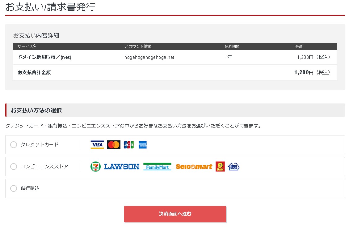Click the Mini Stop logo
This screenshot has width=353, height=234.
tap(234, 167)
